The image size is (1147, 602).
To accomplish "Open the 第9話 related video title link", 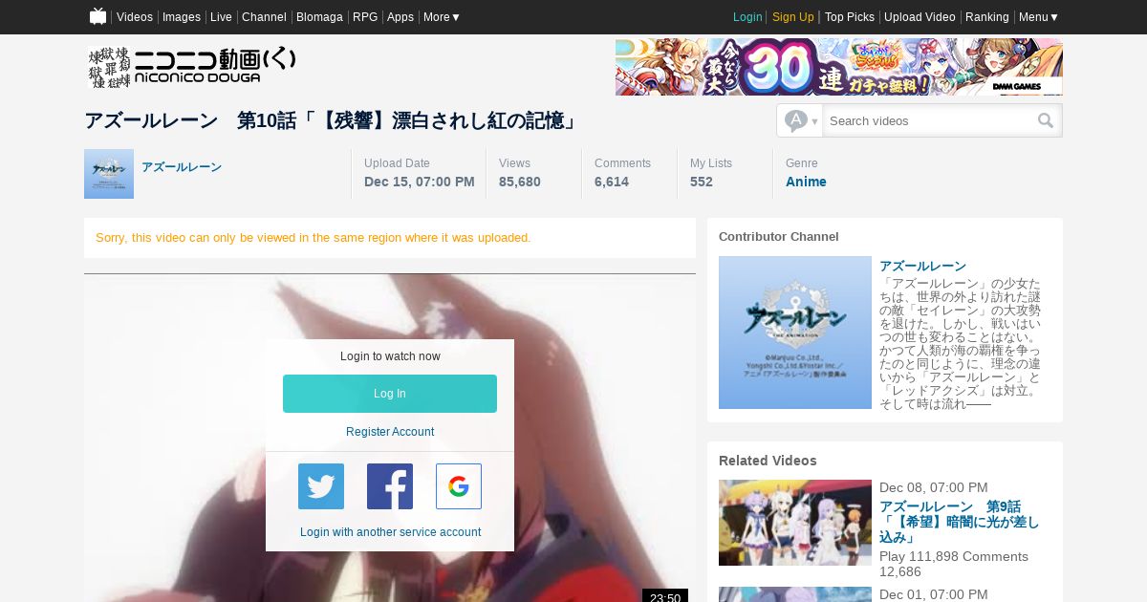I will (x=959, y=523).
